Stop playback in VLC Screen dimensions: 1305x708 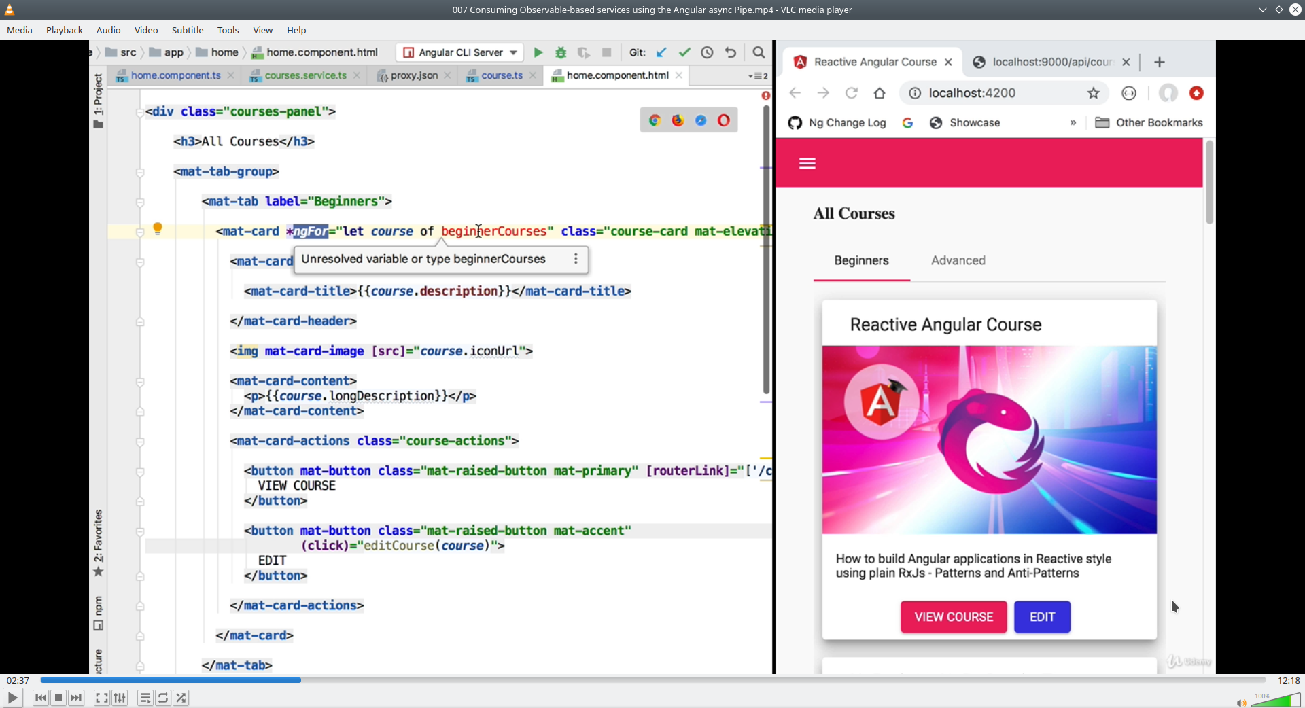[x=58, y=698]
